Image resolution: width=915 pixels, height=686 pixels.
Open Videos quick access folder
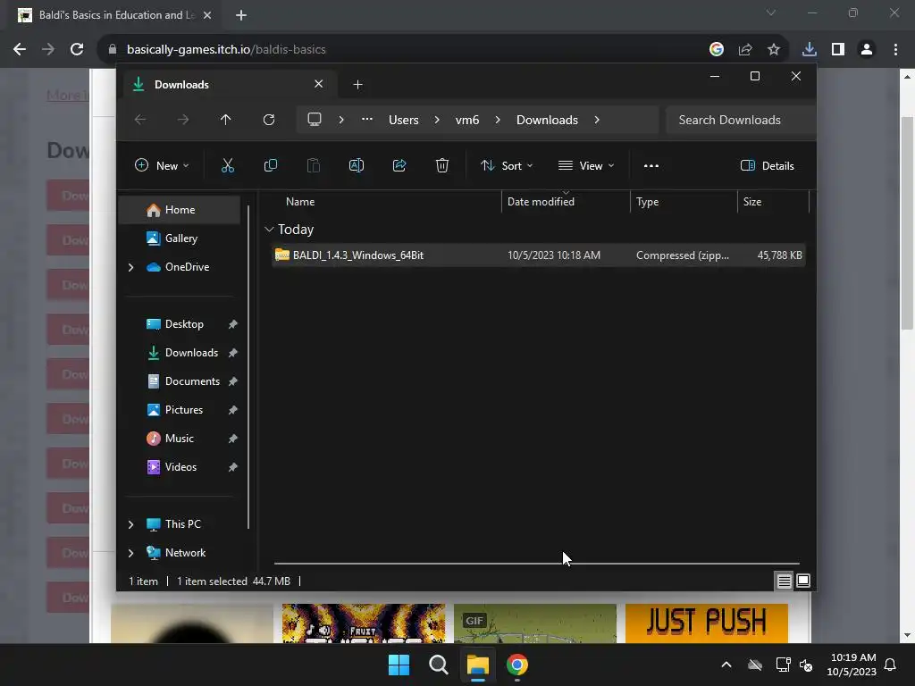(x=179, y=467)
